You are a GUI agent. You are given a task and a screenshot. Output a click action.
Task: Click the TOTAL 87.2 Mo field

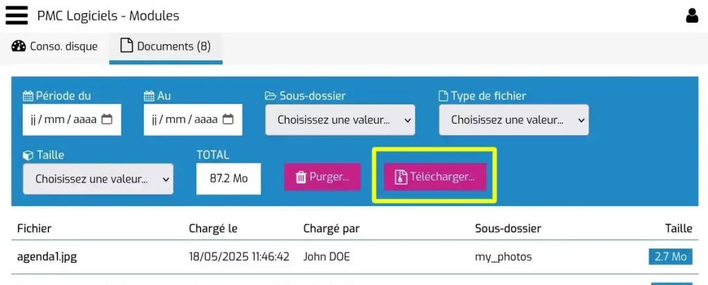[228, 179]
